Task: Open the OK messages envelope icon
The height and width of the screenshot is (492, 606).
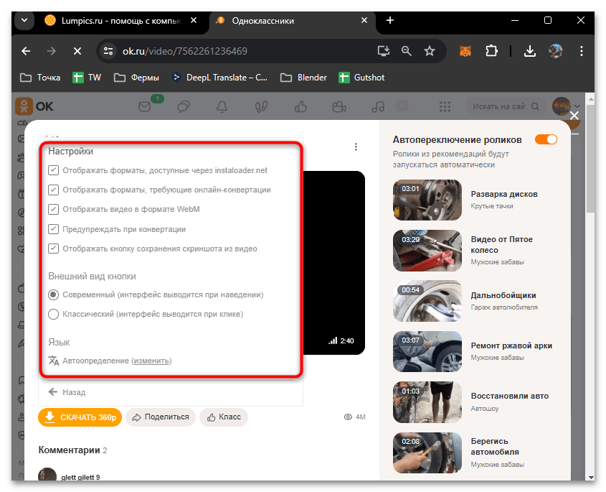Action: click(x=145, y=107)
